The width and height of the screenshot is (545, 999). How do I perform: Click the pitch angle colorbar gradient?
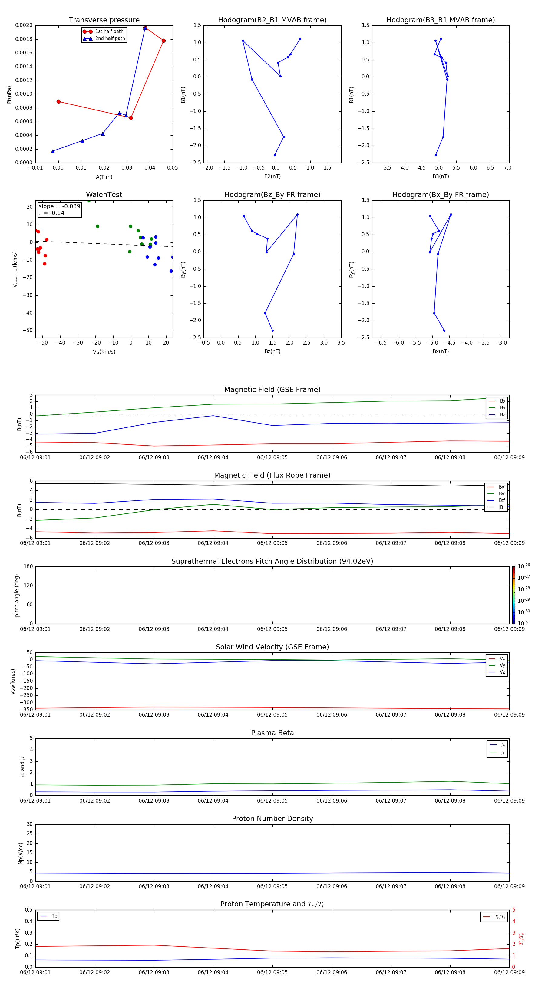(514, 595)
